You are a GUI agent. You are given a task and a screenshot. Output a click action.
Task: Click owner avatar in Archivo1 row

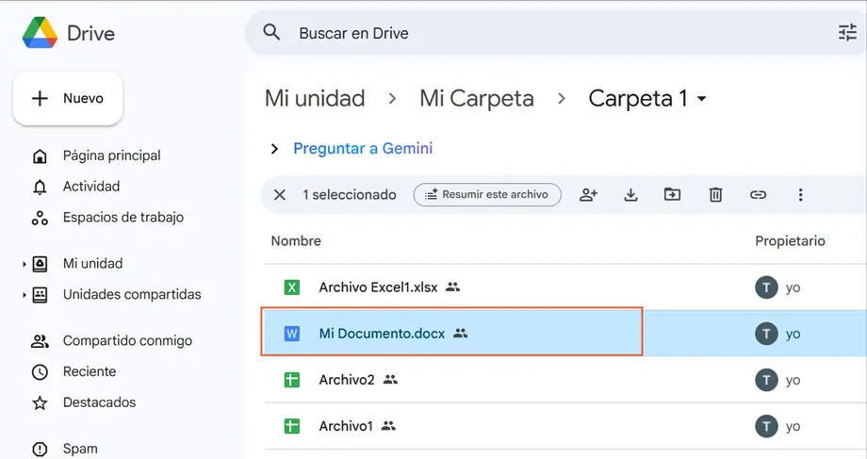tap(766, 426)
